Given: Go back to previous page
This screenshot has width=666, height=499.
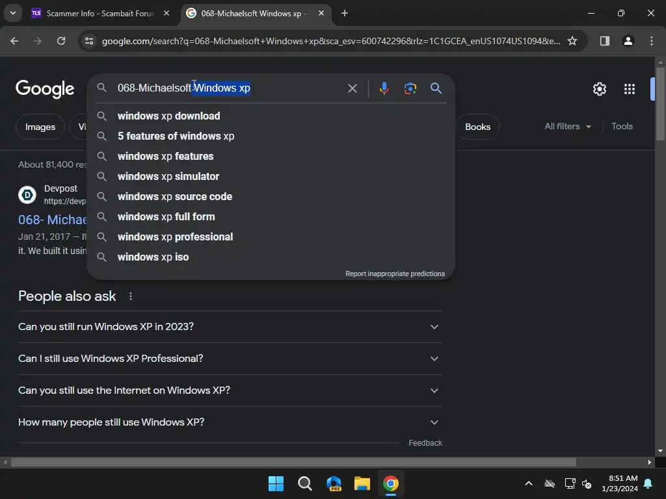Looking at the screenshot, I should [x=14, y=41].
